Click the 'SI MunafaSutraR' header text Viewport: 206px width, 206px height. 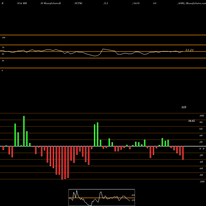(51, 3)
